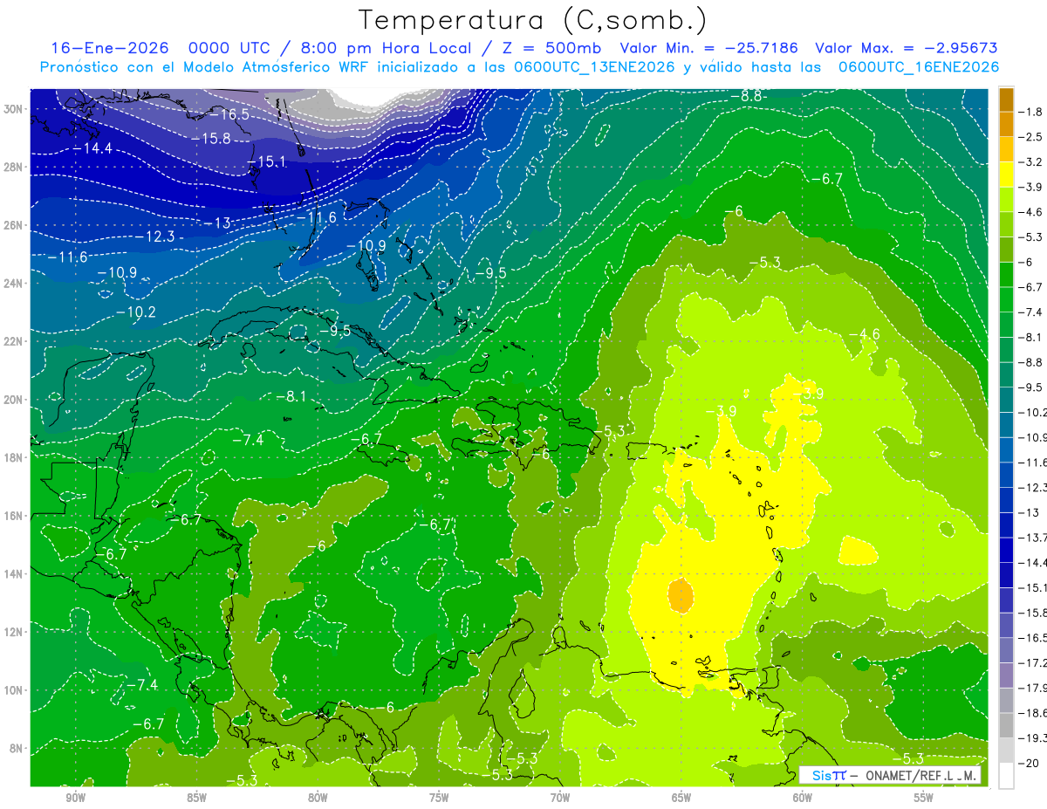Image resolution: width=1047 pixels, height=809 pixels.
Task: Click the '-8.8' contour label at map top
Action: [x=748, y=96]
